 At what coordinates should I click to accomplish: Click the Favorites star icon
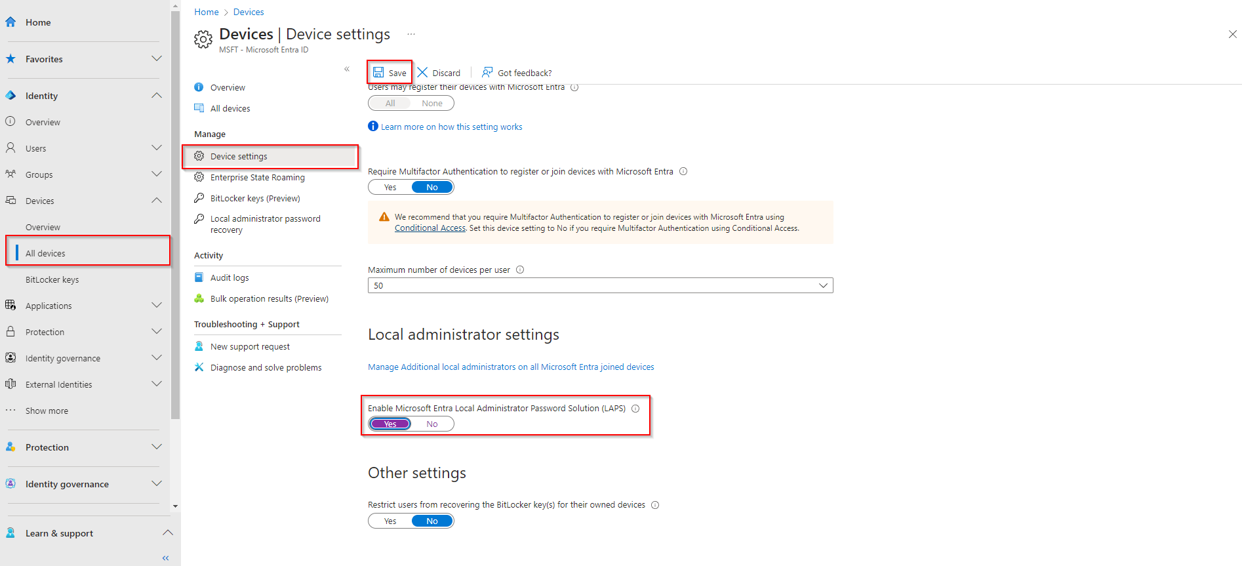pyautogui.click(x=10, y=58)
